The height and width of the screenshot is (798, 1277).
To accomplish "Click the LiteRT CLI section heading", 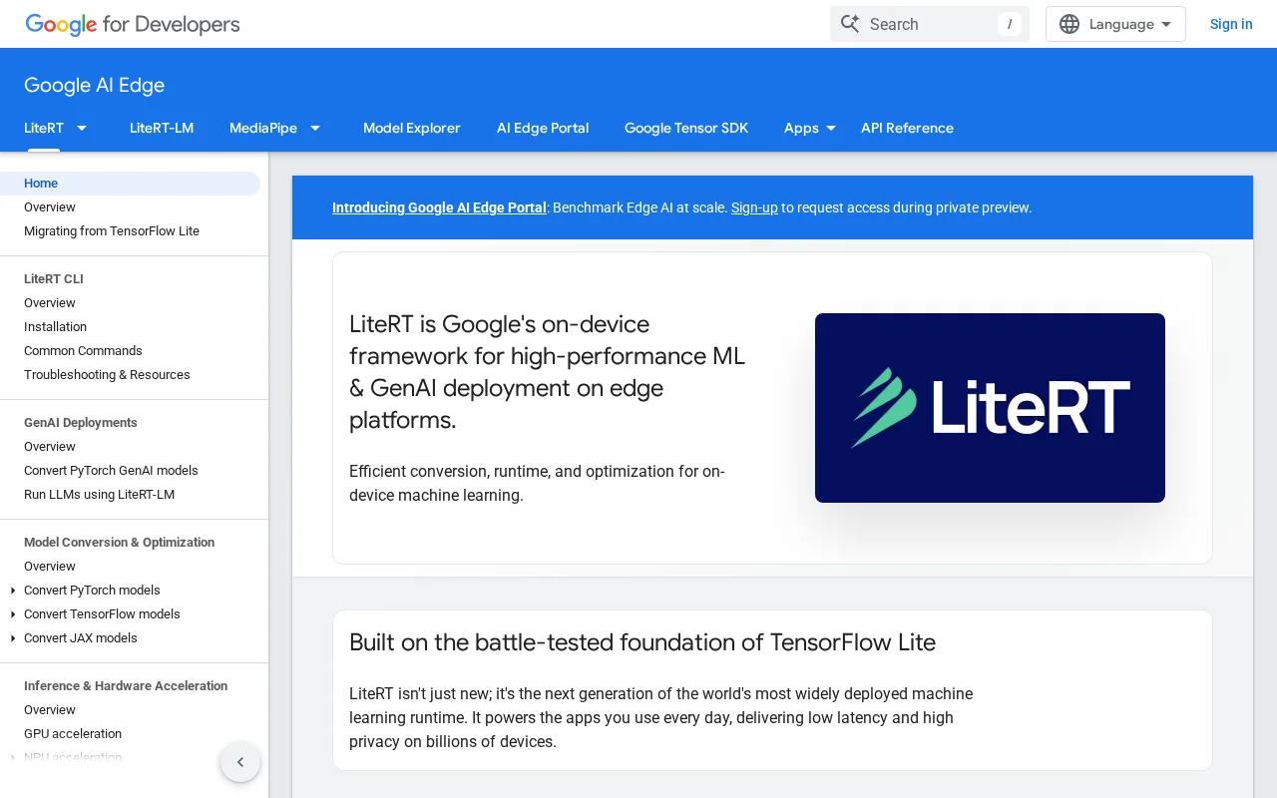I will (54, 279).
